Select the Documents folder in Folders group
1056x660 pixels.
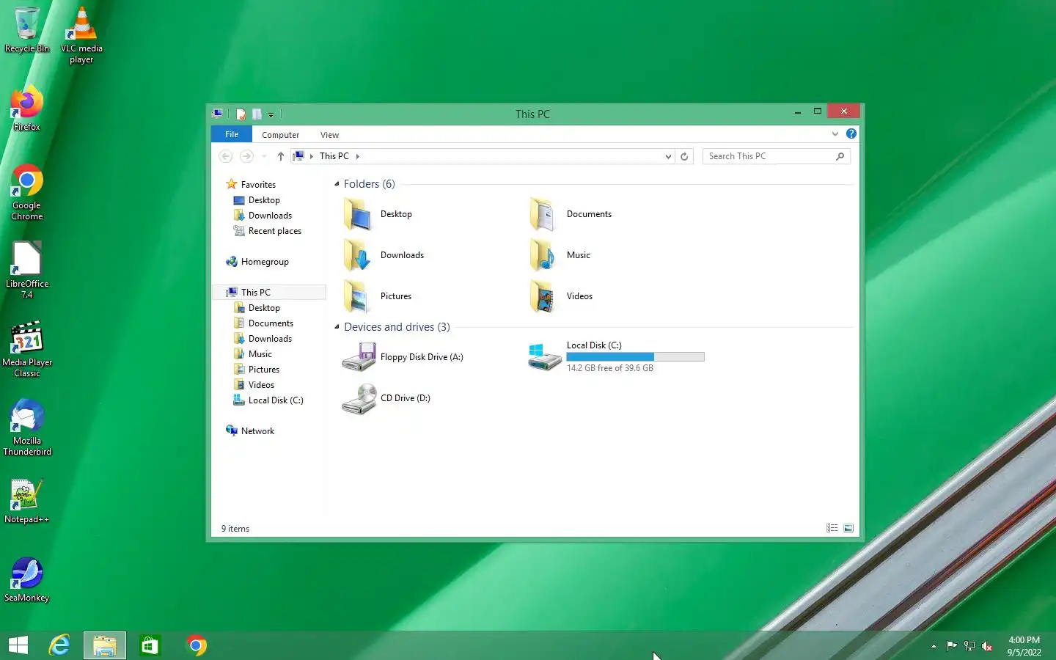click(571, 214)
